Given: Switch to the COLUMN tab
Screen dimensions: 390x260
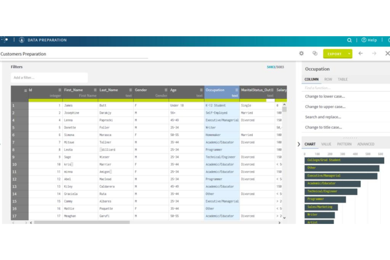Looking at the screenshot, I should (311, 79).
